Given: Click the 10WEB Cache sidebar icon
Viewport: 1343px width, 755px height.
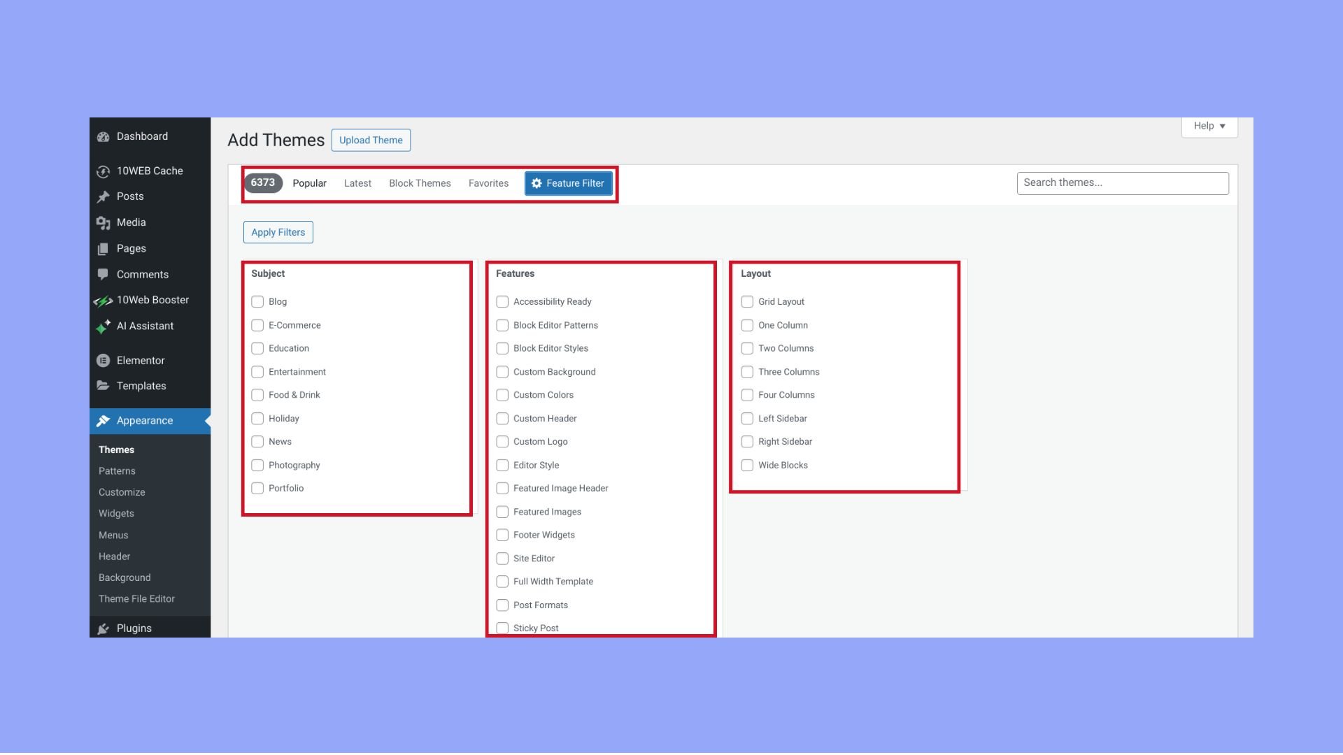Looking at the screenshot, I should [x=104, y=171].
